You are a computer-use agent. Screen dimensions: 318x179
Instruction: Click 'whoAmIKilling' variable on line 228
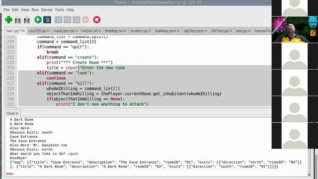point(62,89)
